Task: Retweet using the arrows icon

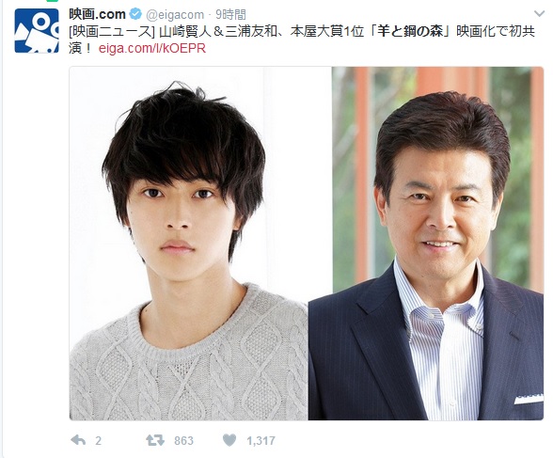Action: pyautogui.click(x=155, y=440)
